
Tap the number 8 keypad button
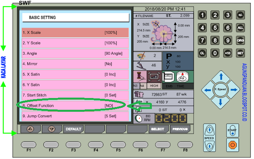215,40
